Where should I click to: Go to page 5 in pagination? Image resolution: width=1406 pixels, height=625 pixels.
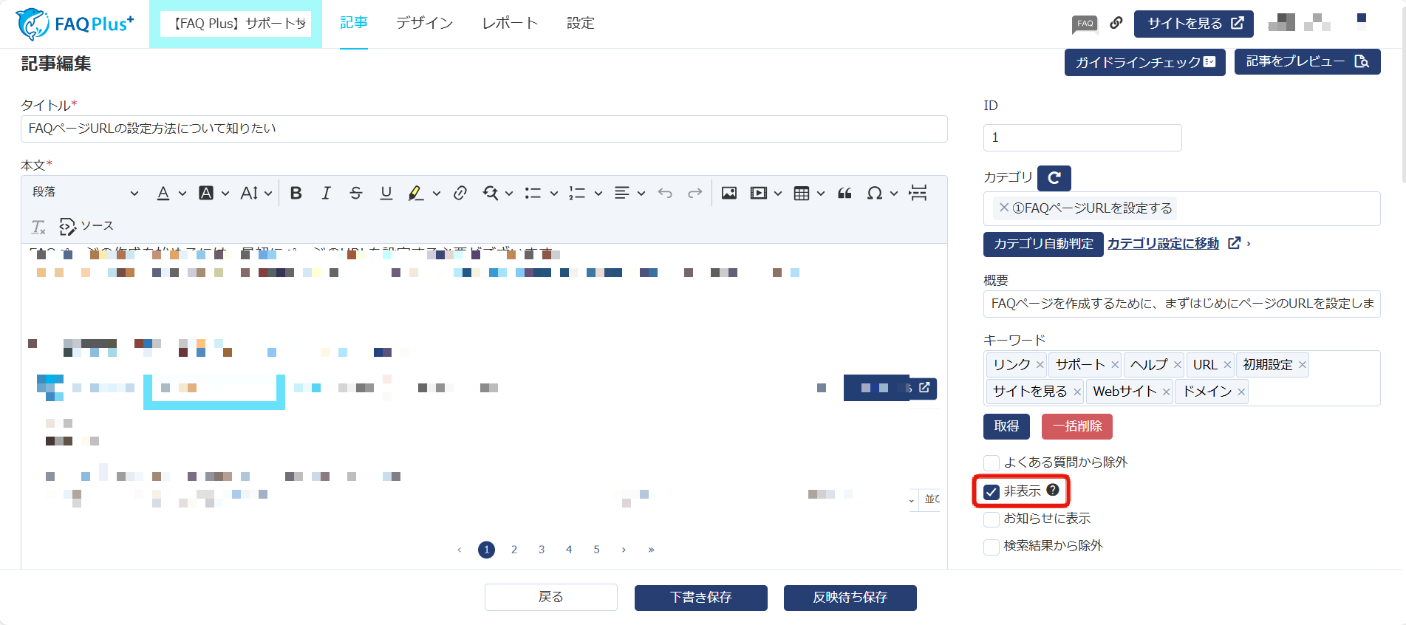tap(596, 550)
